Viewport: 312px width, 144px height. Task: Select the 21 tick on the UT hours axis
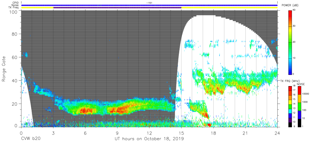245,133
